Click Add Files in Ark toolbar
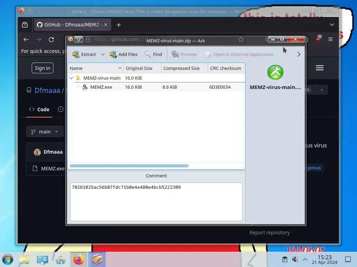 click(x=124, y=54)
